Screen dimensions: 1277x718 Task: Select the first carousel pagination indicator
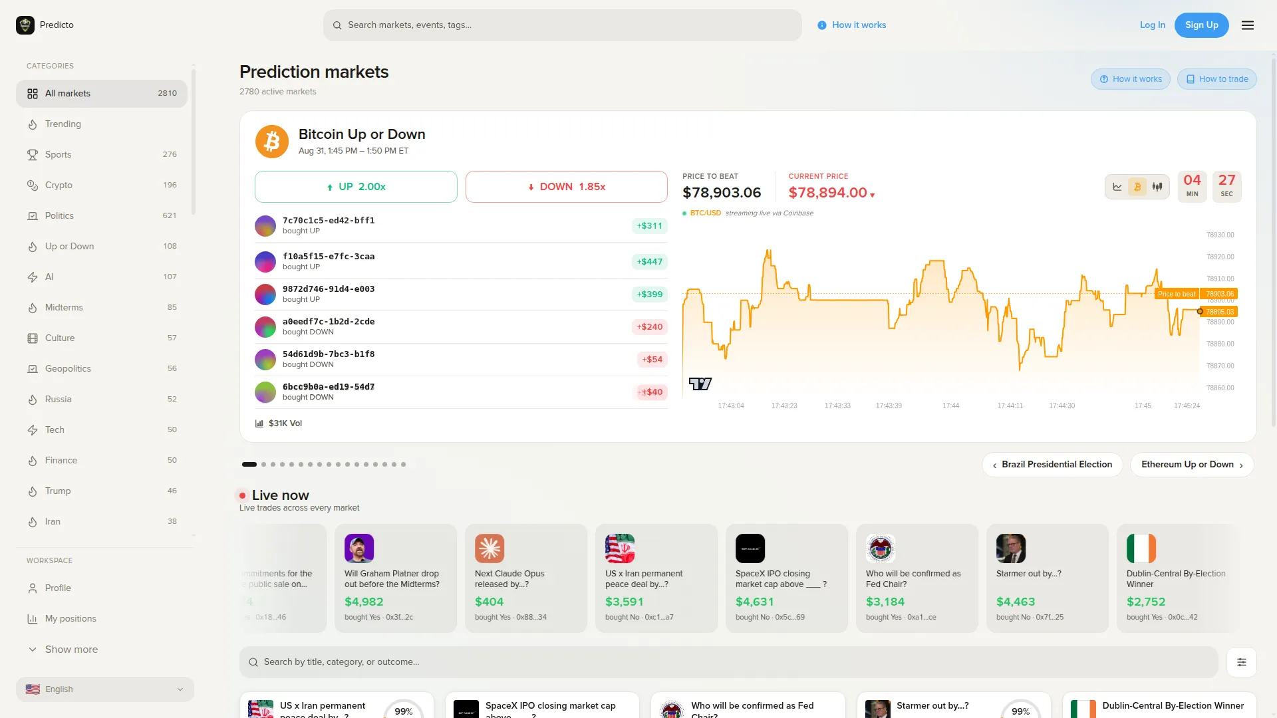pyautogui.click(x=249, y=465)
